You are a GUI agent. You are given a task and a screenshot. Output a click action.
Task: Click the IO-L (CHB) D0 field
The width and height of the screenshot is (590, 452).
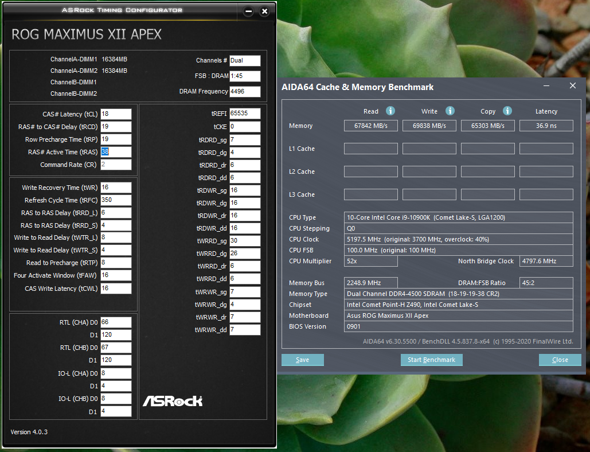coord(116,399)
